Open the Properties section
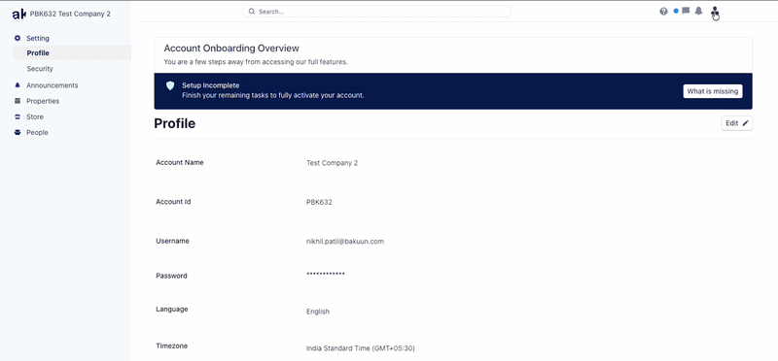 43,101
